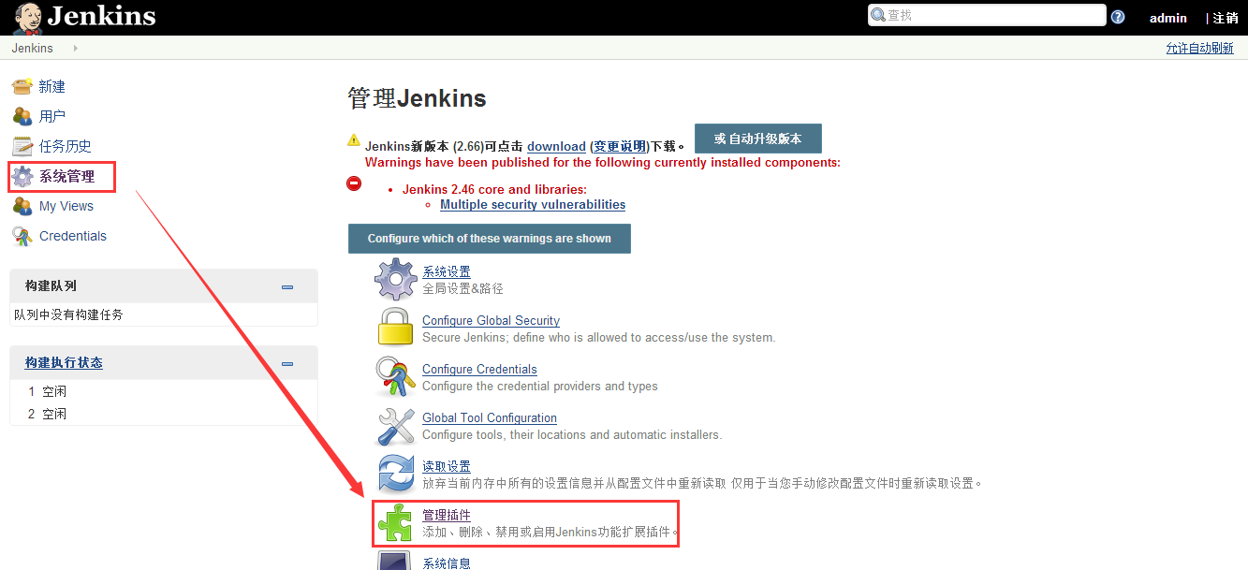The height and width of the screenshot is (570, 1248).
Task: Click the 系统信息 monitor icon
Action: pyautogui.click(x=394, y=561)
